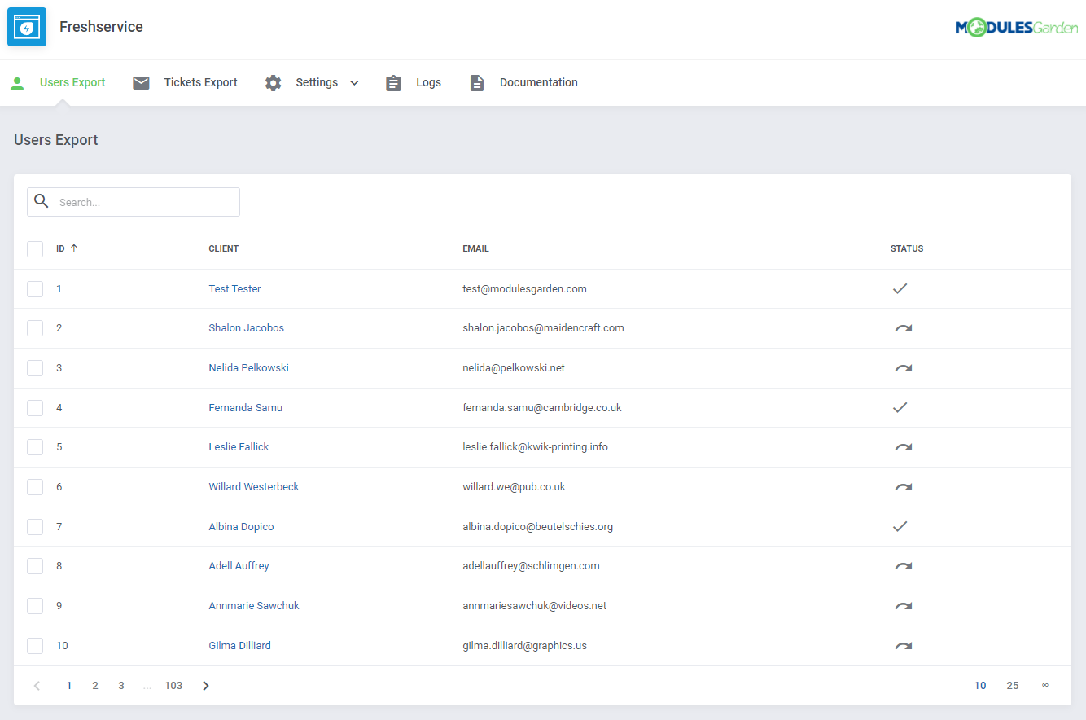Show all rows with infinity option

pyautogui.click(x=1045, y=686)
